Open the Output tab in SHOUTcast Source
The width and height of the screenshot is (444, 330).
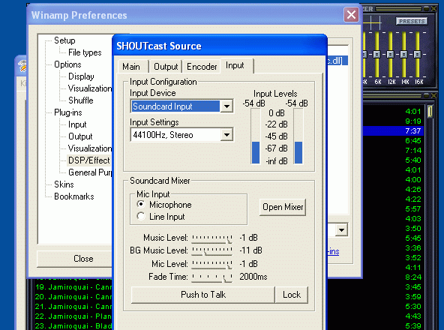(x=166, y=67)
